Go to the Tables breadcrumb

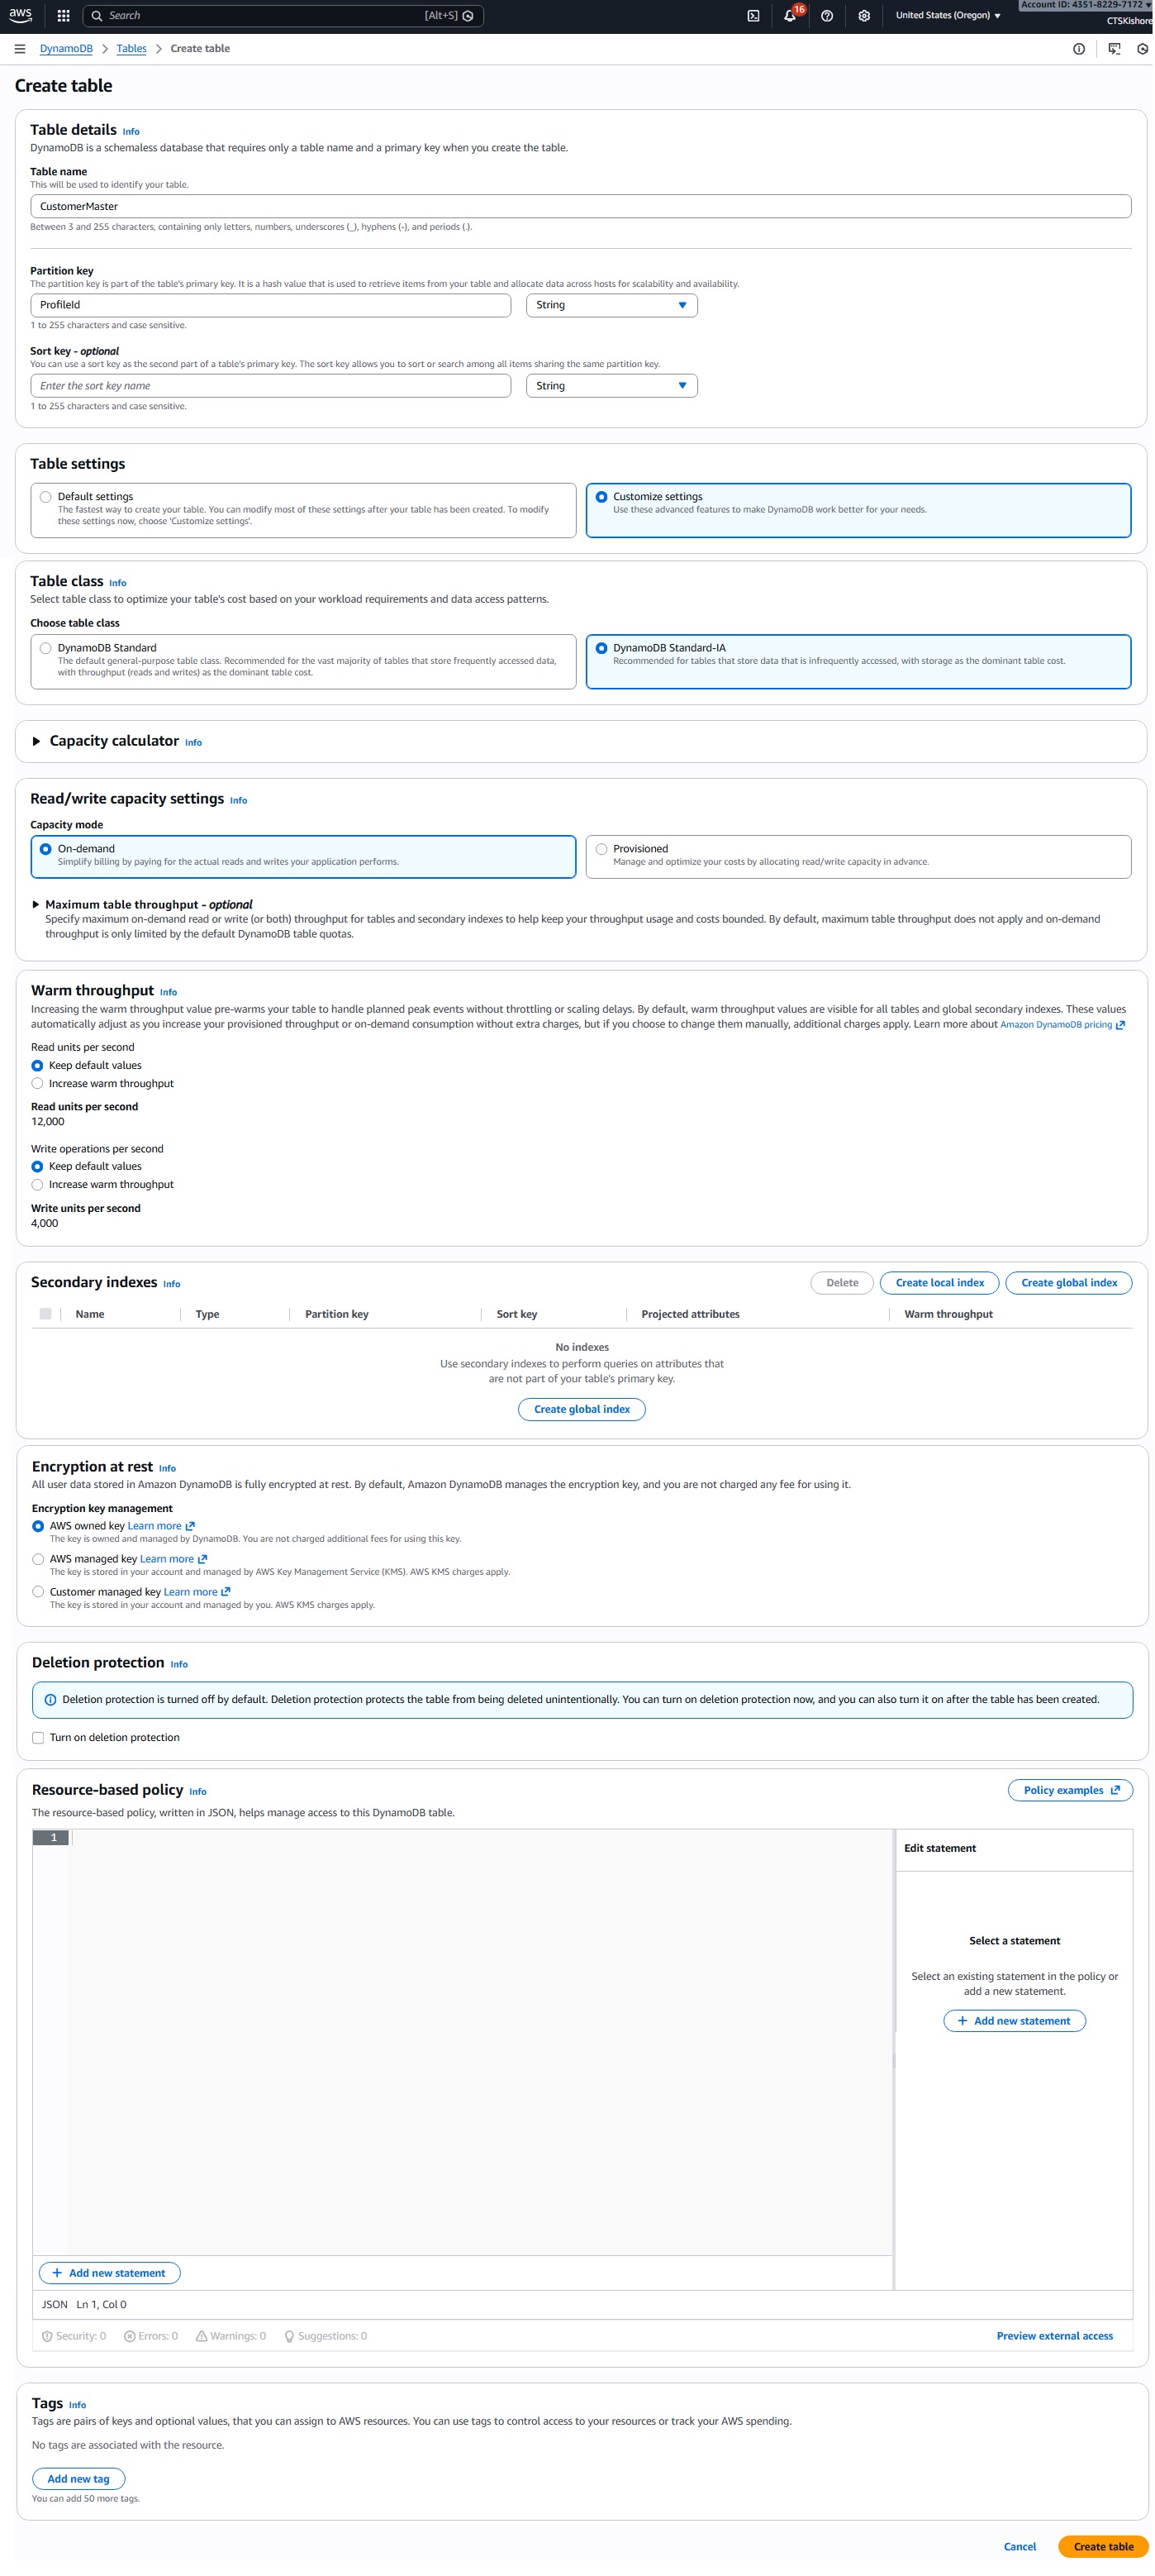131,49
